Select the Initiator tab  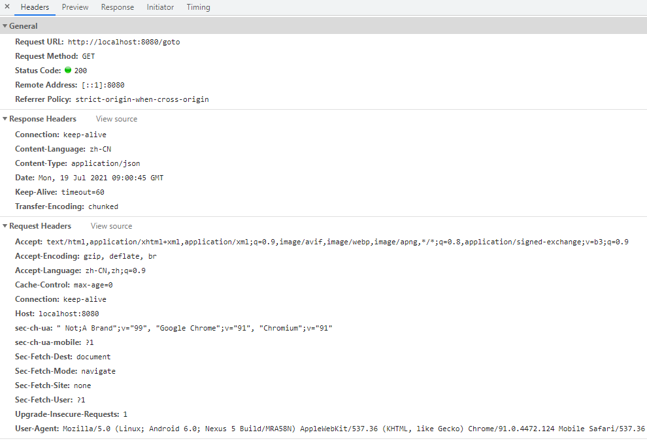(x=160, y=7)
